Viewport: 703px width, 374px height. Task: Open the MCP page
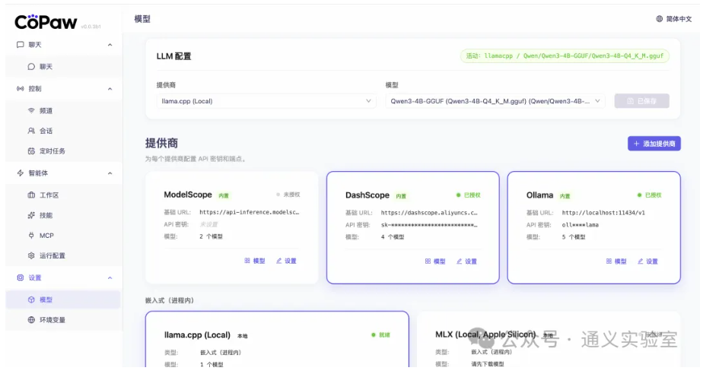(x=63, y=236)
